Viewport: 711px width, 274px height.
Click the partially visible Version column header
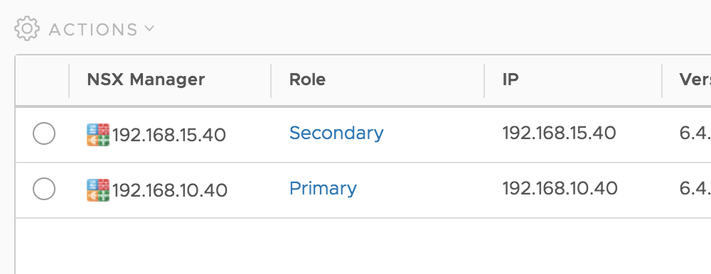pos(695,80)
